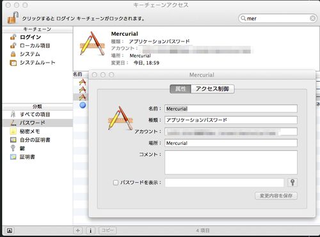
Task: Click the application icon in attributes dialog
Action: point(120,118)
